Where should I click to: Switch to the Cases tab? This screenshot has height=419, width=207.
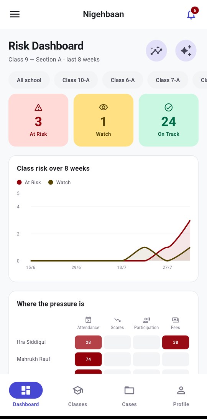129,395
